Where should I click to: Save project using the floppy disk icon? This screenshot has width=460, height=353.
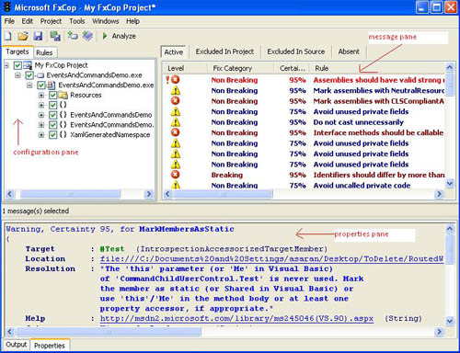[38, 36]
